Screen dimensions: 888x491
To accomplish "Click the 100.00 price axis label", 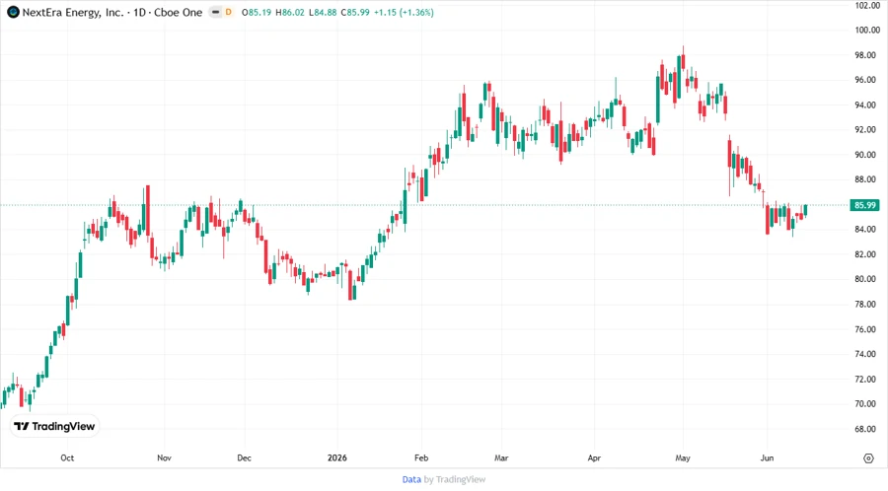I will point(867,30).
